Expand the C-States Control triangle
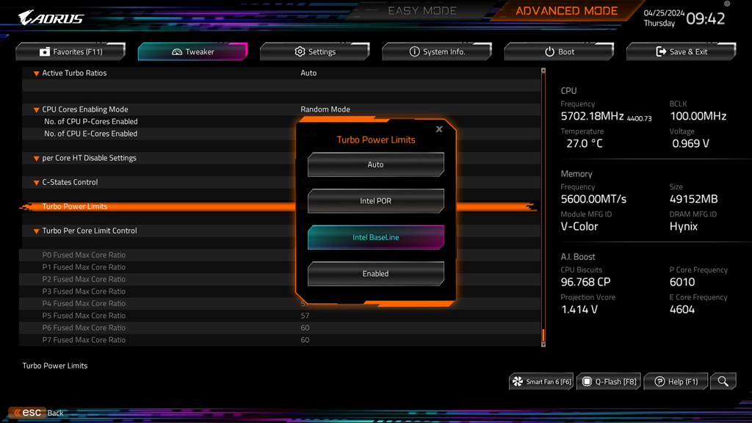752x423 pixels. (x=36, y=183)
